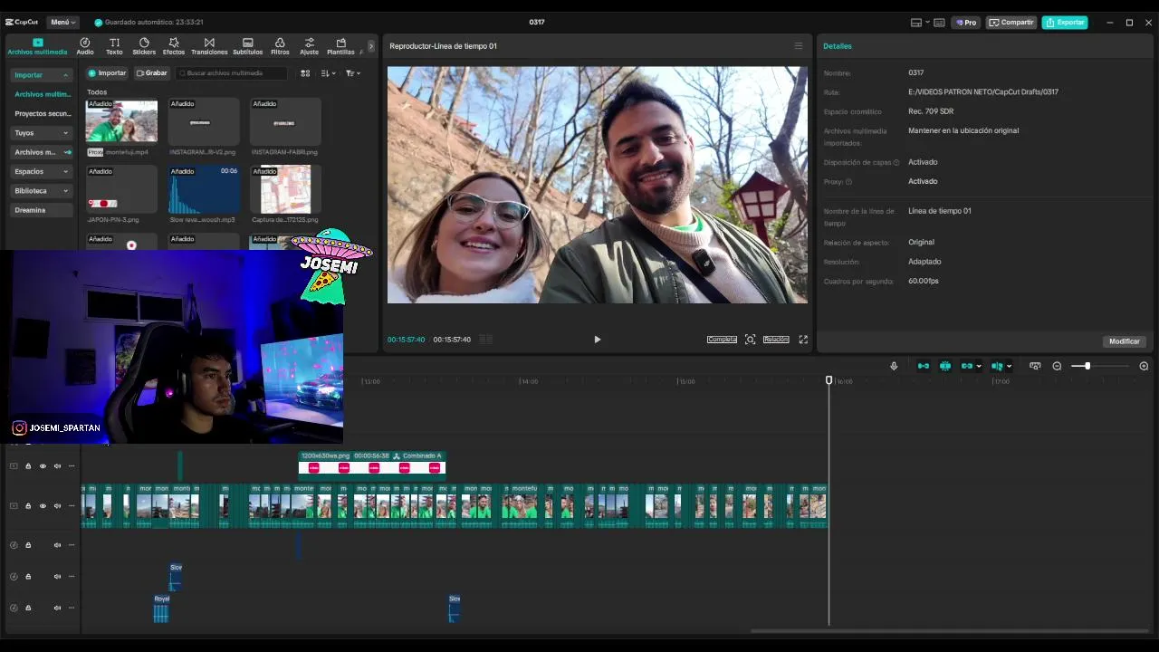Open the keyboard shortcuts icon
The width and height of the screenshot is (1159, 652).
pyautogui.click(x=939, y=23)
